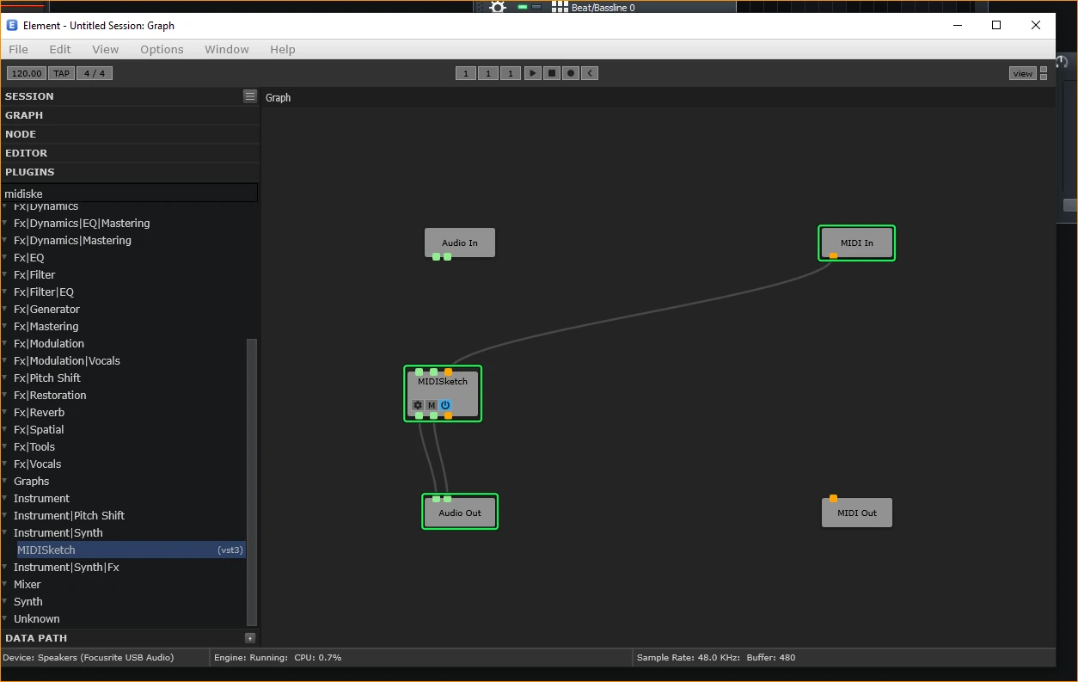This screenshot has height=682, width=1078.
Task: Click the seek-to-start arrow button in transport
Action: (590, 73)
